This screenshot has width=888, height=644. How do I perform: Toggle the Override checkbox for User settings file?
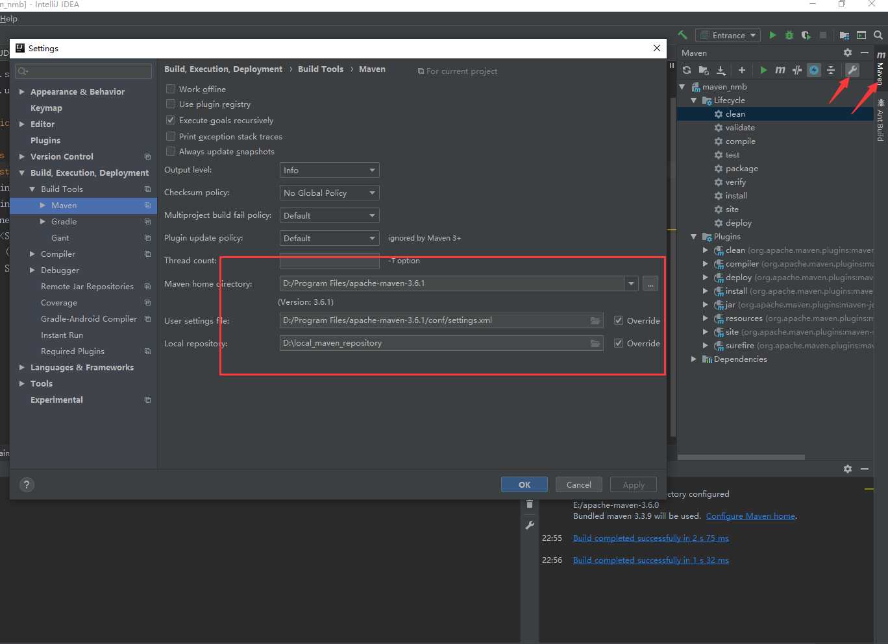pos(619,320)
